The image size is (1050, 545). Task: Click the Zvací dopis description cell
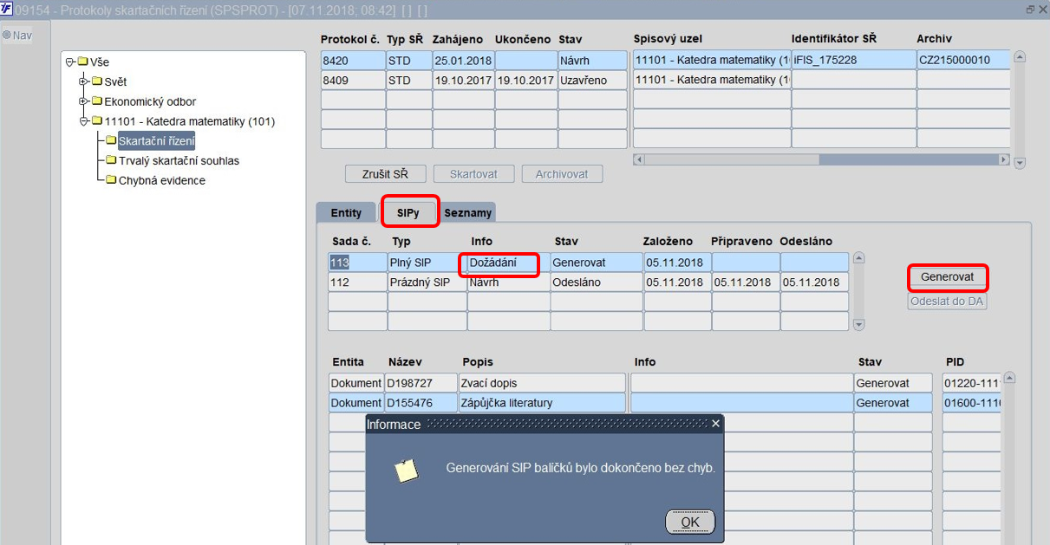click(x=542, y=382)
